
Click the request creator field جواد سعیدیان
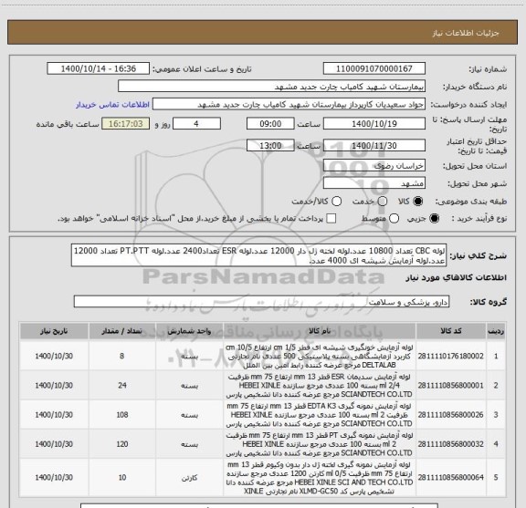point(289,104)
